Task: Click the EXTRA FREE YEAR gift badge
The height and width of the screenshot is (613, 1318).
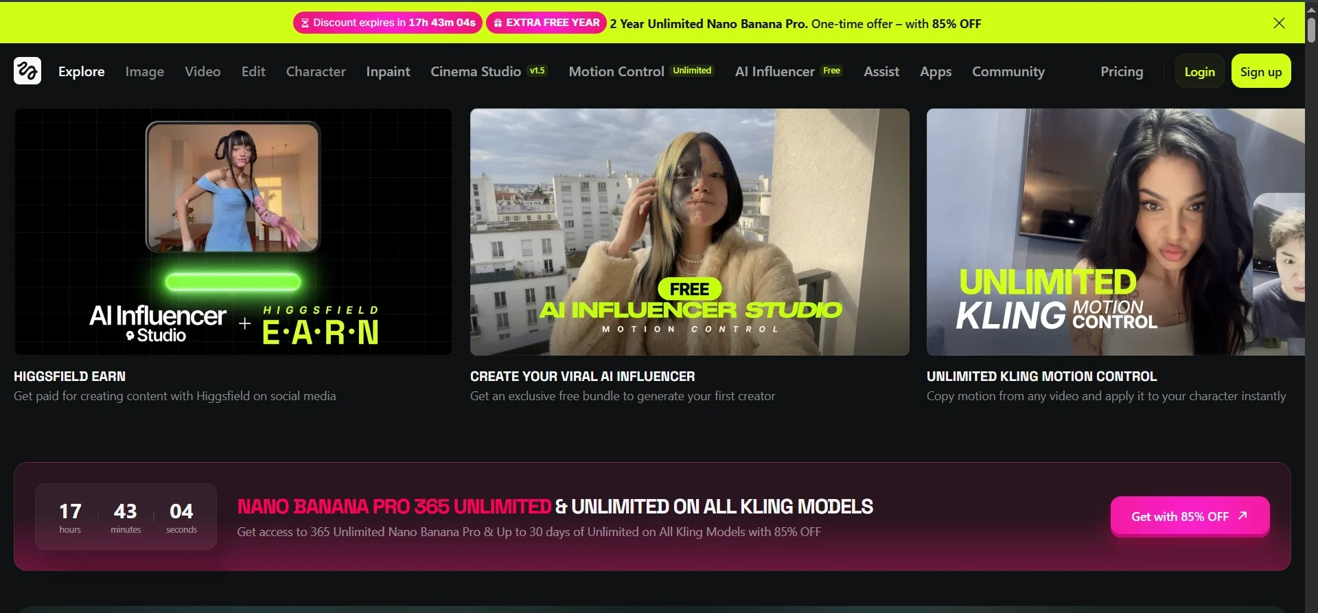Action: [x=546, y=23]
